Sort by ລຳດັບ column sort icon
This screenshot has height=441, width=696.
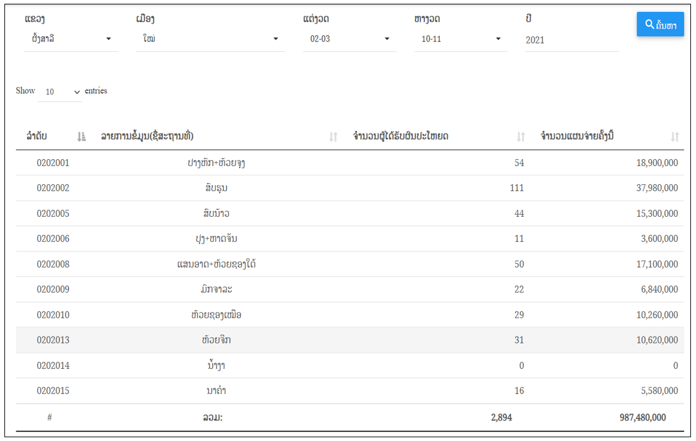(81, 137)
